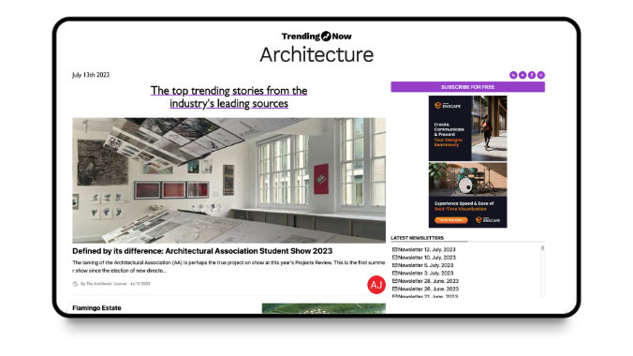Open Newsletter 3. July. 2023 link

(x=425, y=274)
